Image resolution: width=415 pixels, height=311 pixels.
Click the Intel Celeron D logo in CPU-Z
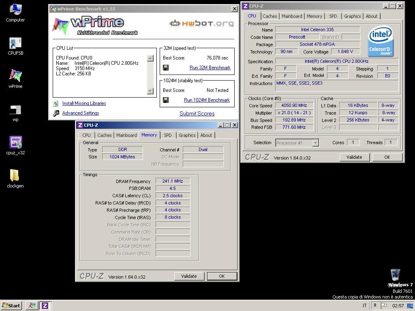[381, 41]
